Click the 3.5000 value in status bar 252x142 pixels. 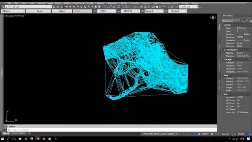[241, 134]
